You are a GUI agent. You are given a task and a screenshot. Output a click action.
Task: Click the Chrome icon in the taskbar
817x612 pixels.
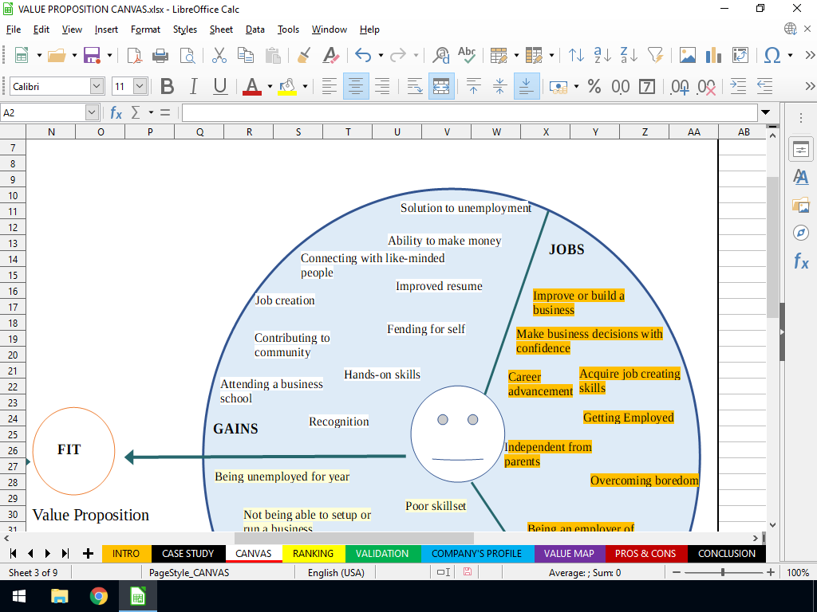pos(99,596)
